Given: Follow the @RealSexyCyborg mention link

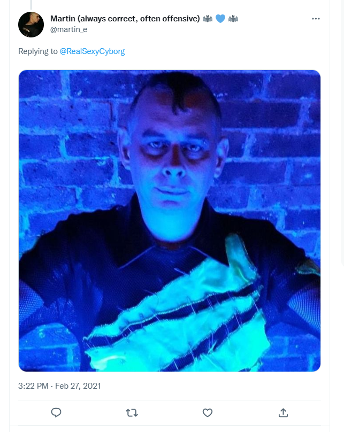Looking at the screenshot, I should click(x=92, y=51).
